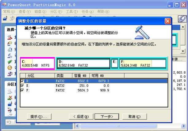The image size is (188, 131).
Task: Click the blue house-shaped task icon in the sidebar
Action: click(x=10, y=49)
